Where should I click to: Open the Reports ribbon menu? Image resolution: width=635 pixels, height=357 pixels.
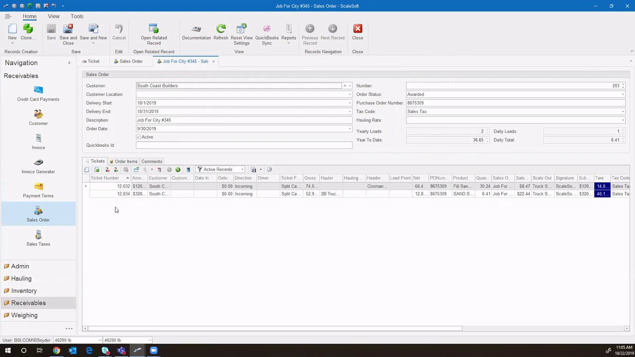click(x=289, y=34)
